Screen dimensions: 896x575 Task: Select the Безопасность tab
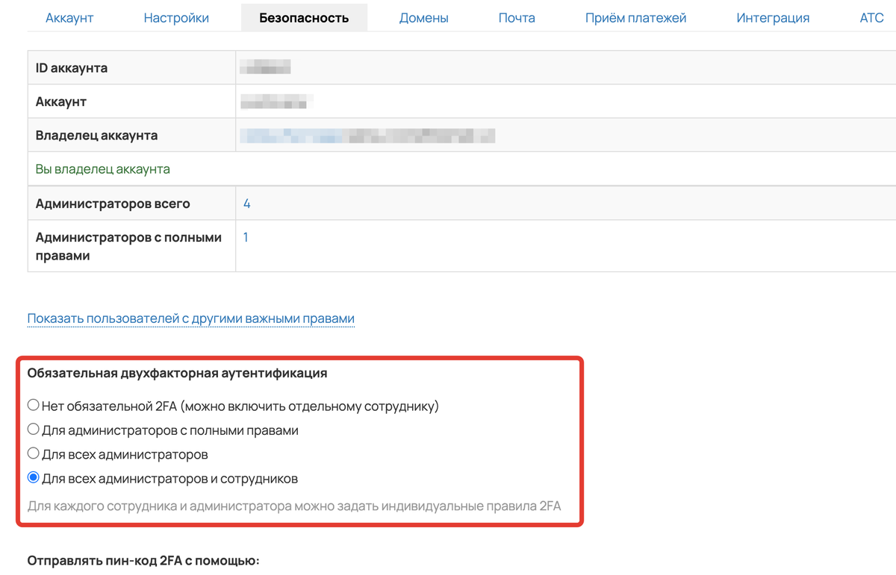304,18
